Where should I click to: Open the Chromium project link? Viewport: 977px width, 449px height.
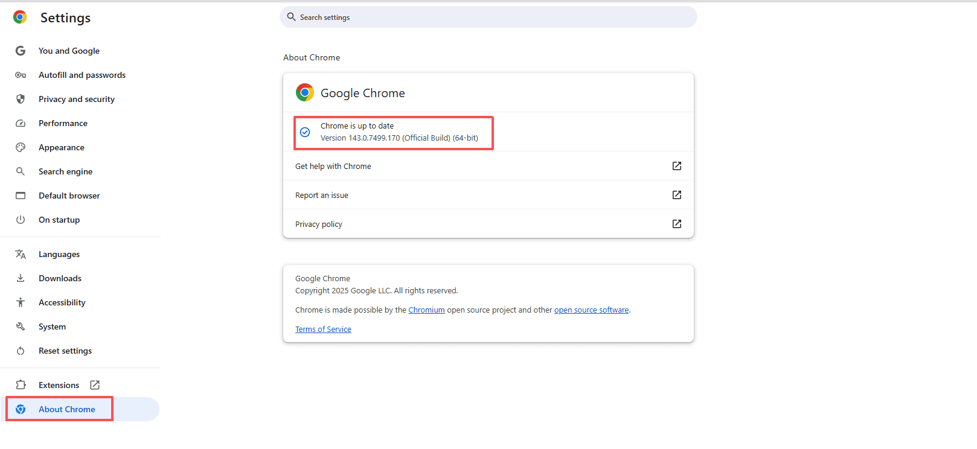pos(426,310)
